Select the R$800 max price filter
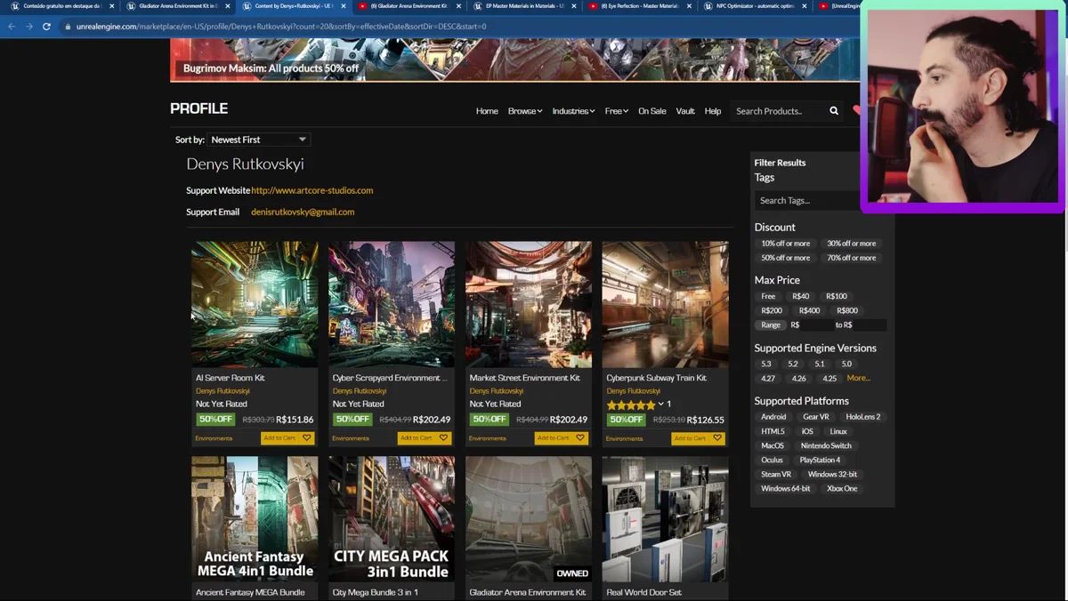 (x=847, y=311)
